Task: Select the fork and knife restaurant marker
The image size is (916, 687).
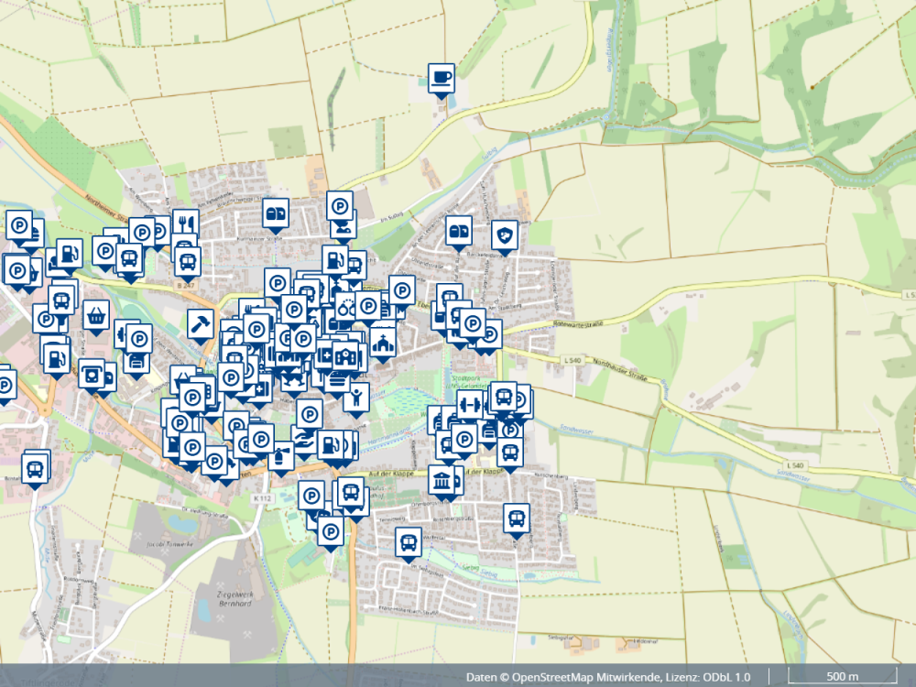Action: coord(186,223)
